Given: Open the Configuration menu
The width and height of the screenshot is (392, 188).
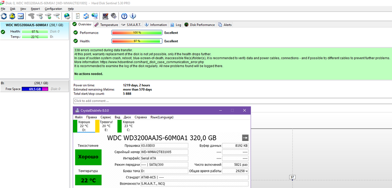Looking at the screenshot, I should coord(53,9).
